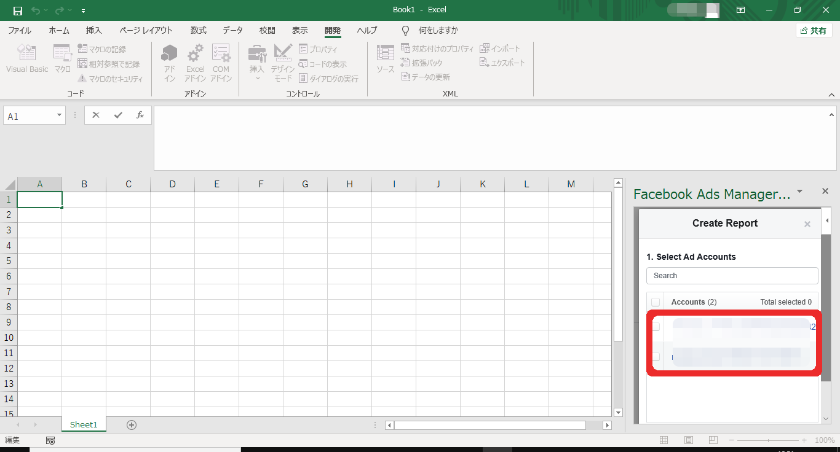Open the ファイル (File) tab
The height and width of the screenshot is (452, 840).
point(20,30)
